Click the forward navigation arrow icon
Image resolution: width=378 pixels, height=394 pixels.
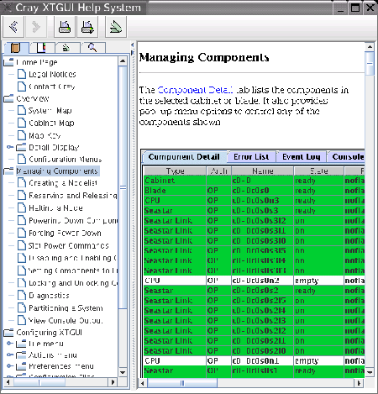tap(35, 27)
